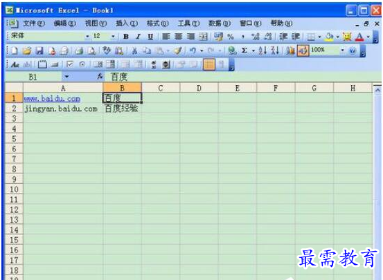
Task: Run the spelling check icon
Action: coord(107,50)
